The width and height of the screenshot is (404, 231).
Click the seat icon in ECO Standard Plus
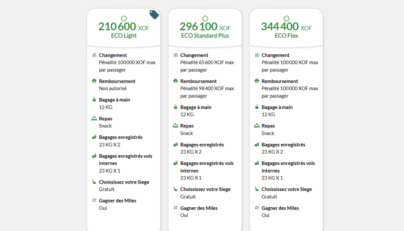176,189
